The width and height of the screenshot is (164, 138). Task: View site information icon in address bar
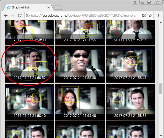pyautogui.click(x=28, y=15)
